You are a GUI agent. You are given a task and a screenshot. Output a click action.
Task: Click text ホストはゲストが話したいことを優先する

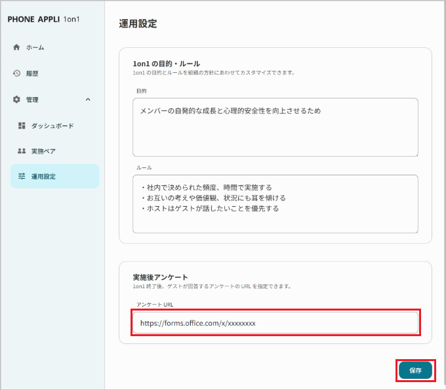tap(213, 208)
